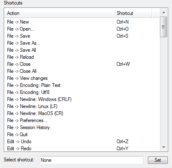Select File -> Encoding: Utf8 action
The image size is (172, 168).
82,92
